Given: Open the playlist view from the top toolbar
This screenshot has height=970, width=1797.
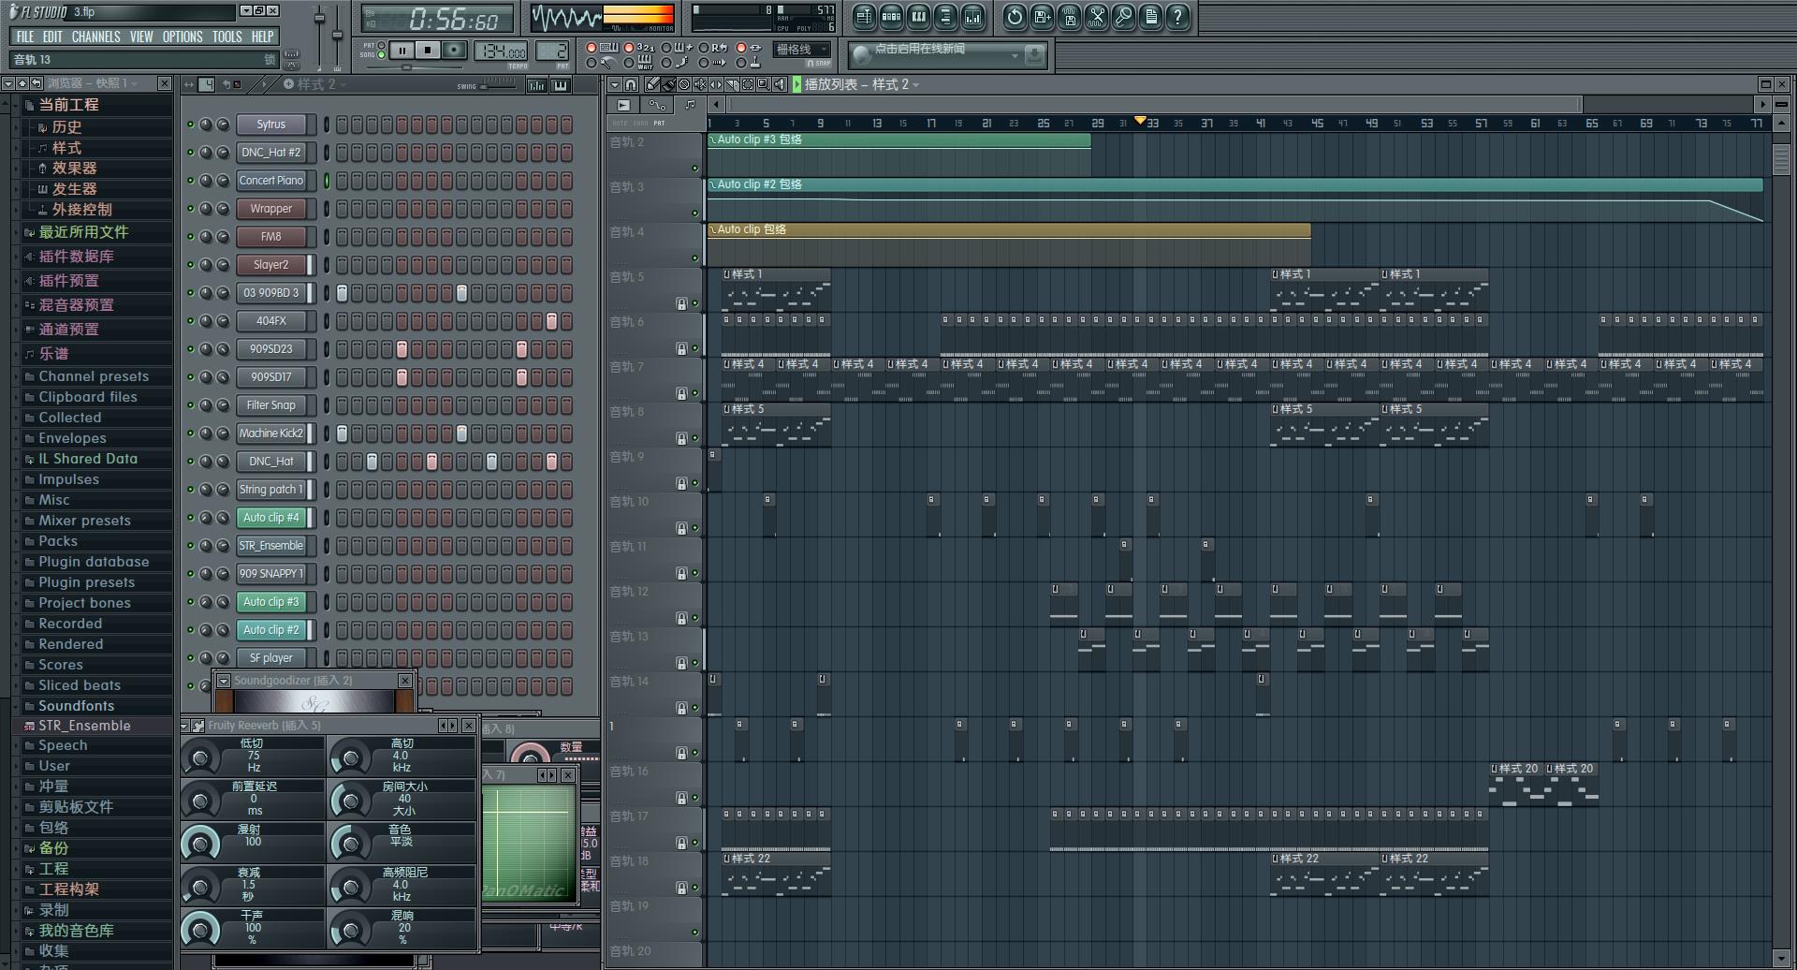Looking at the screenshot, I should [863, 17].
